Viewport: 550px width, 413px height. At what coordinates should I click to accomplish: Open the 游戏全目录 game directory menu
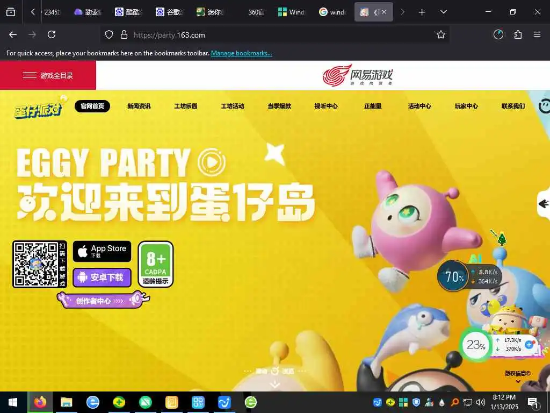(x=48, y=75)
